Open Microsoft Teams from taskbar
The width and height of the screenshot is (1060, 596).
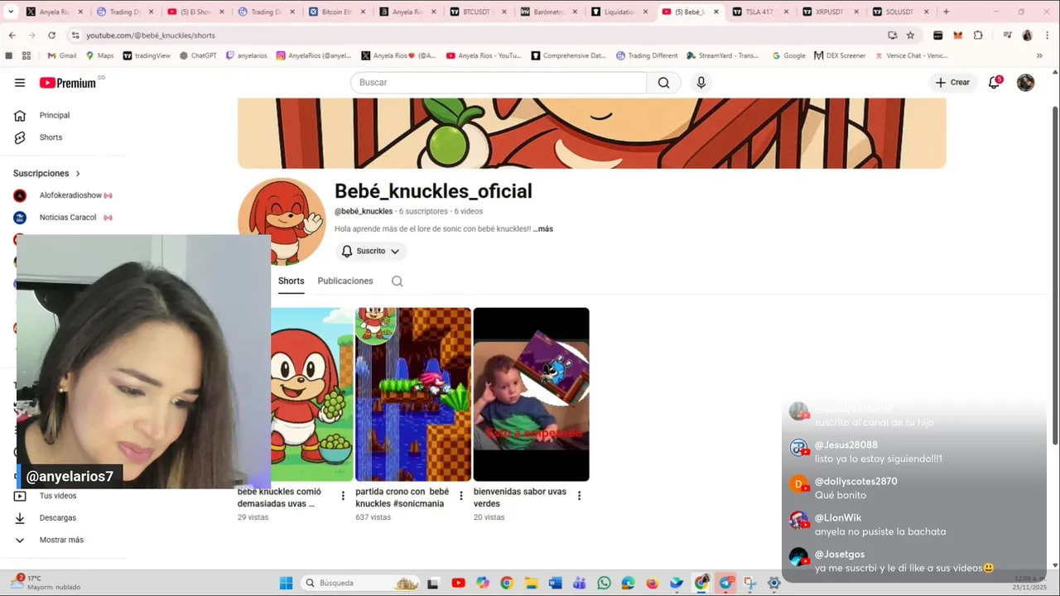click(580, 583)
